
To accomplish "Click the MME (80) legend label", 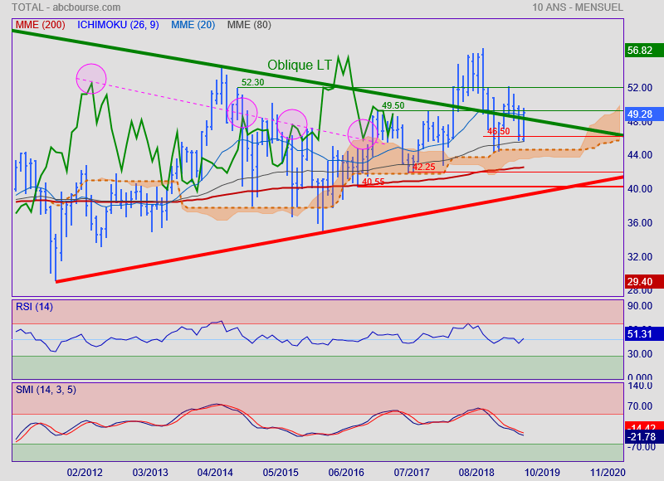I will click(x=249, y=25).
